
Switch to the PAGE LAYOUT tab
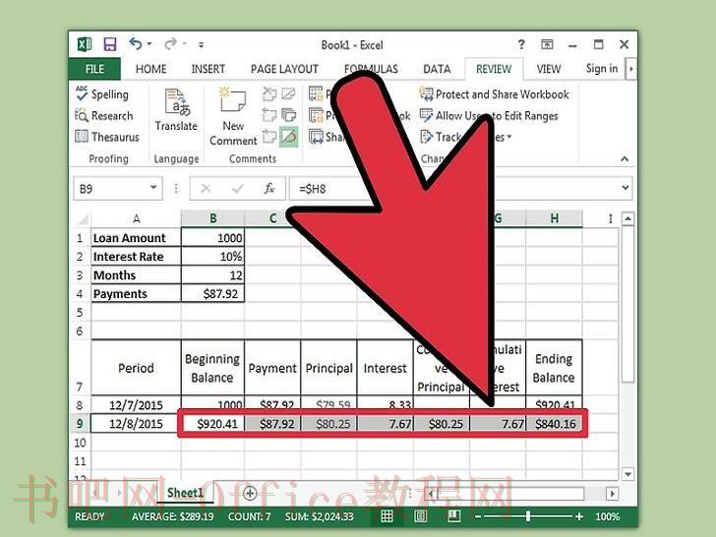tap(284, 69)
